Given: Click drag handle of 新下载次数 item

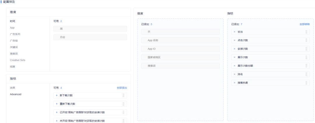Looking at the screenshot, I should click(x=123, y=95).
